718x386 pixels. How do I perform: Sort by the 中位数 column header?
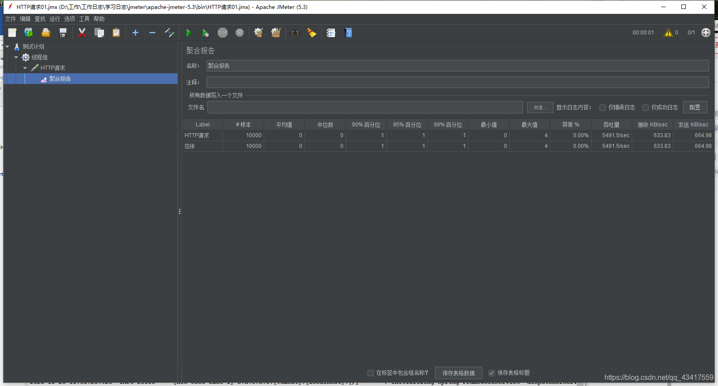coord(325,125)
